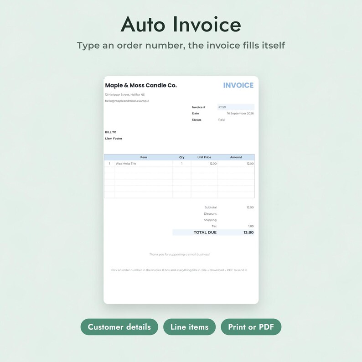Click the row number 1 cell in the first item row
The height and width of the screenshot is (362, 362).
(109, 164)
